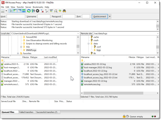Open the Server menu

pos(28,7)
